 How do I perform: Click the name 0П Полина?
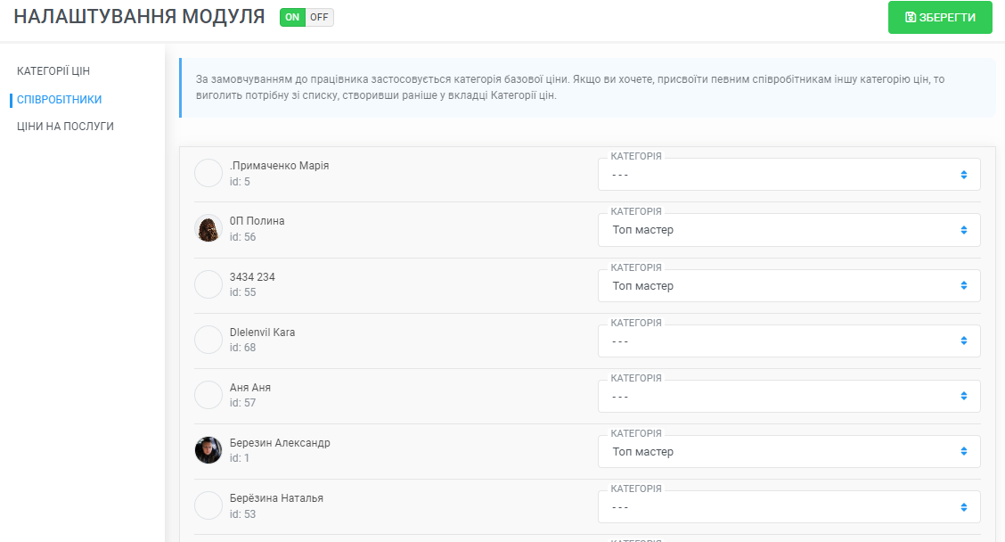(257, 221)
